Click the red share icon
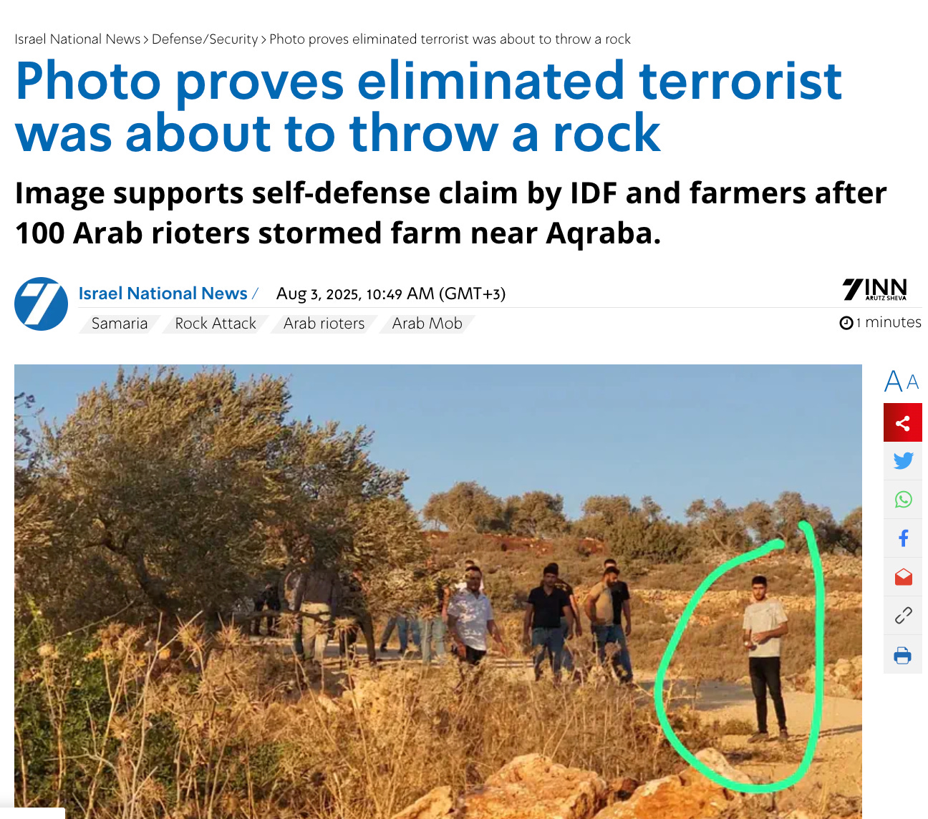Image resolution: width=928 pixels, height=819 pixels. click(903, 422)
